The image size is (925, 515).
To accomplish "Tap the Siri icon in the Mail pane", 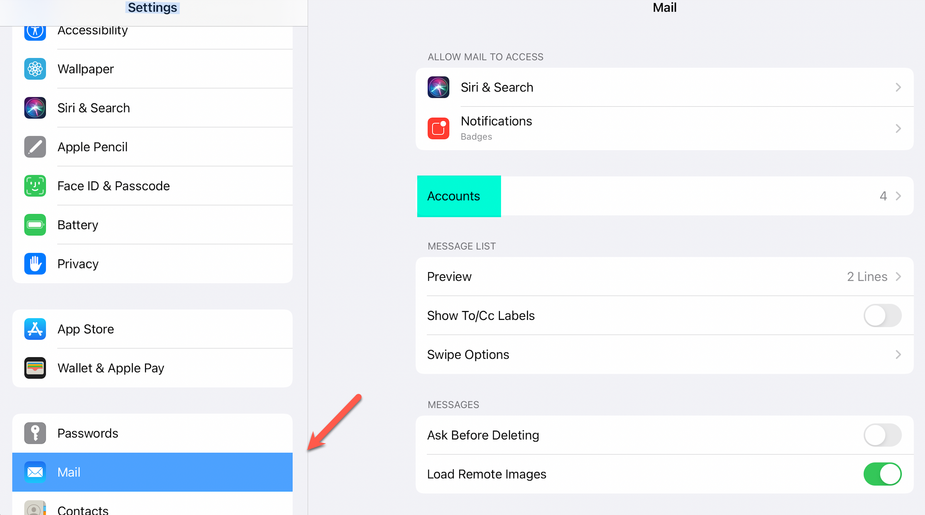I will click(x=438, y=87).
